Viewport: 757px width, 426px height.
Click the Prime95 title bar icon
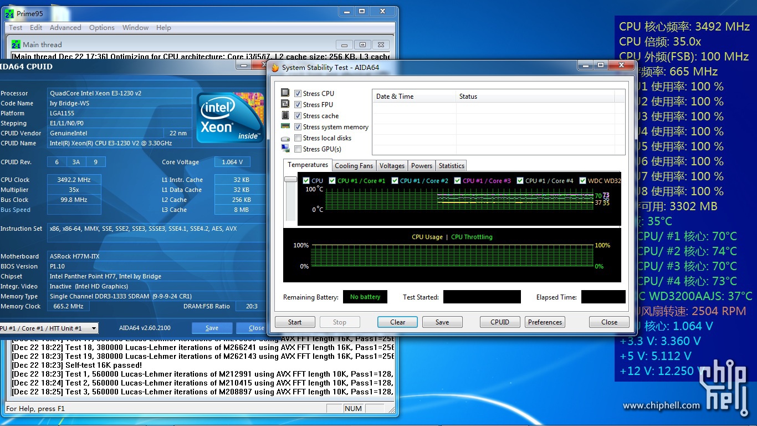point(11,13)
